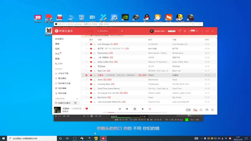Screen dimensions: 251x141
Task: Open volume speaker icon in player bar
Action: click(201, 110)
